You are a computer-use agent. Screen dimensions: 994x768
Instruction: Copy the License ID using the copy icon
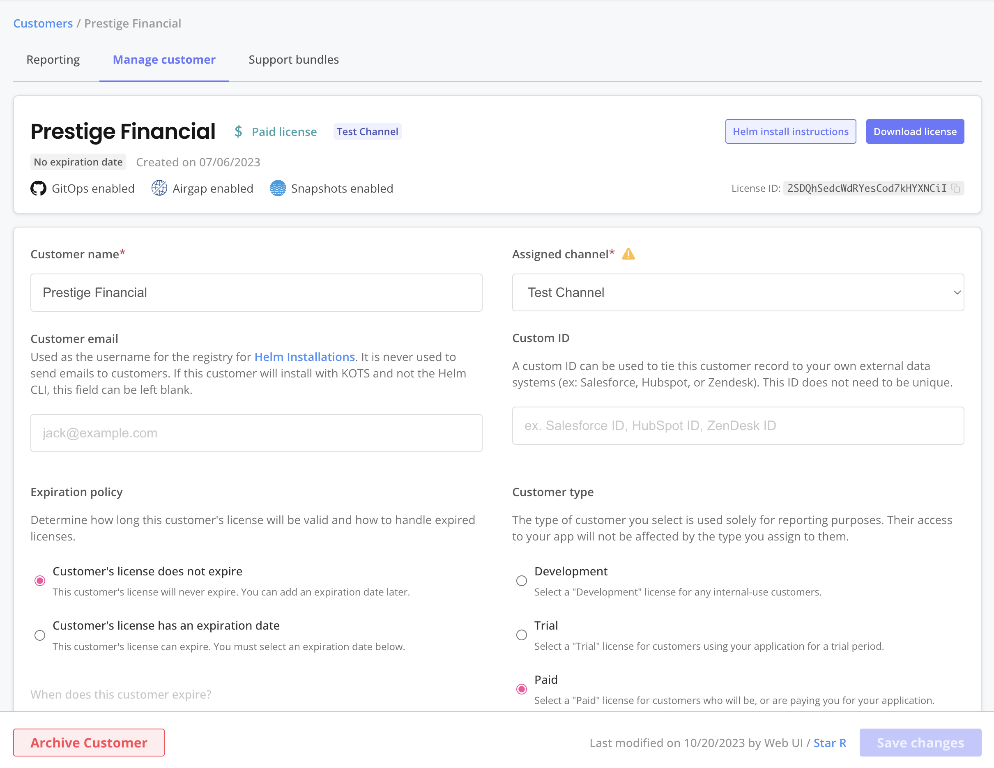click(x=956, y=189)
